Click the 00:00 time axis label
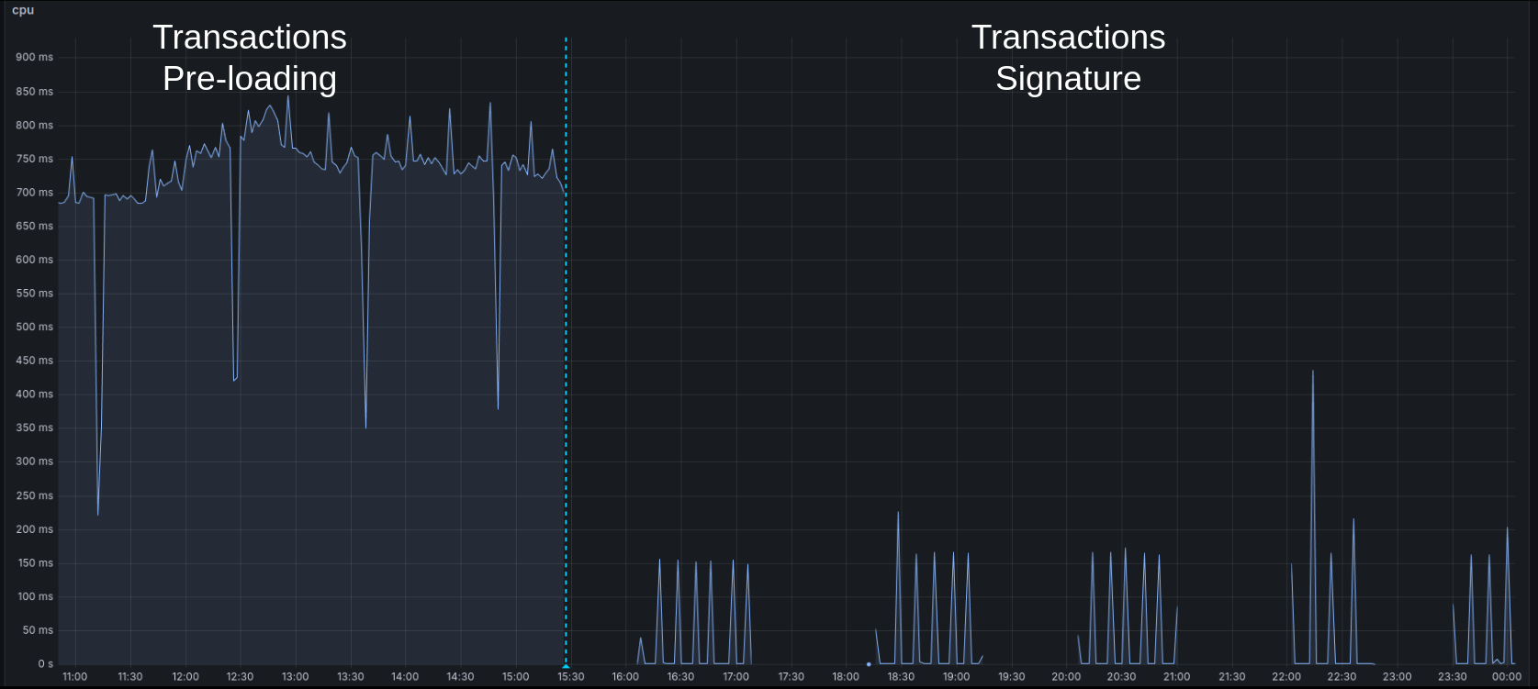This screenshot has height=689, width=1538. click(1507, 677)
